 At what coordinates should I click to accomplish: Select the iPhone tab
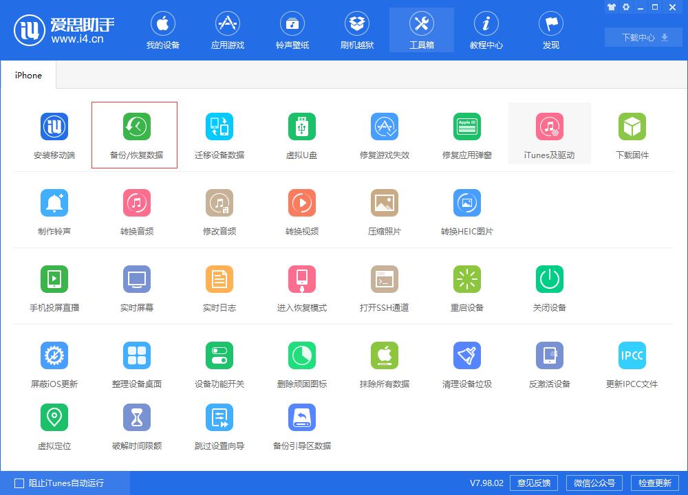(x=28, y=75)
